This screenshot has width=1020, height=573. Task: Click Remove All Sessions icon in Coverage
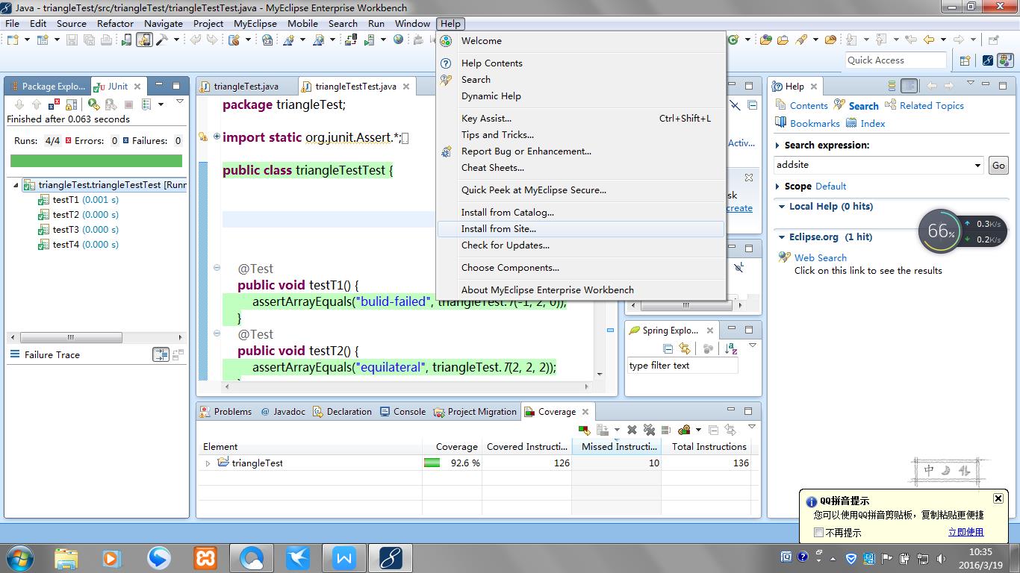tap(649, 430)
